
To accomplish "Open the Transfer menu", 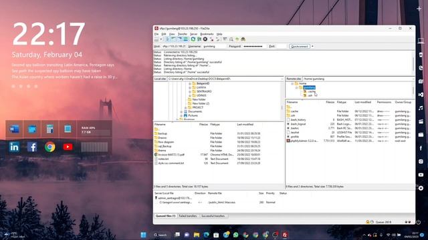I will coord(183,34).
